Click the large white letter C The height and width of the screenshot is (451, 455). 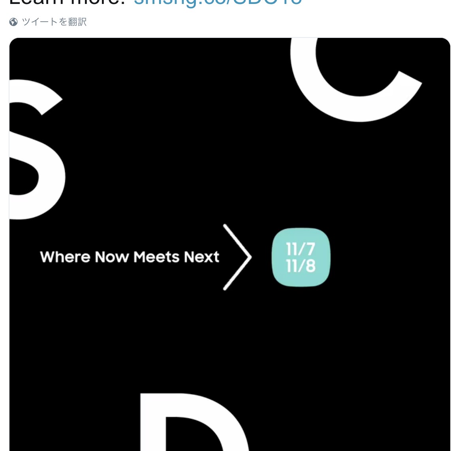[x=356, y=80]
